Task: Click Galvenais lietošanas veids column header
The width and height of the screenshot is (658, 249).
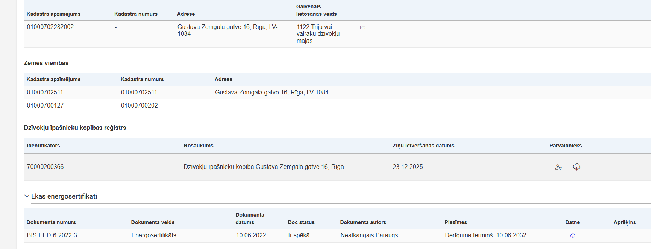Action: 316,10
